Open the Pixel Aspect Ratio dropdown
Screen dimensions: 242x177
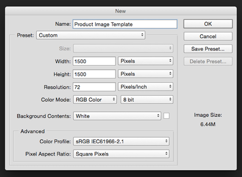[121, 154]
